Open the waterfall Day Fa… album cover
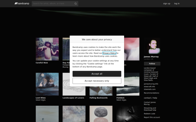This screenshot has width=196, height=122. pyautogui.click(x=66, y=49)
